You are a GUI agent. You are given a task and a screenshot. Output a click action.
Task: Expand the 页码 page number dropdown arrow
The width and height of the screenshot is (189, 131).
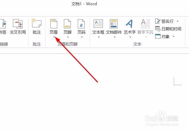point(82,37)
